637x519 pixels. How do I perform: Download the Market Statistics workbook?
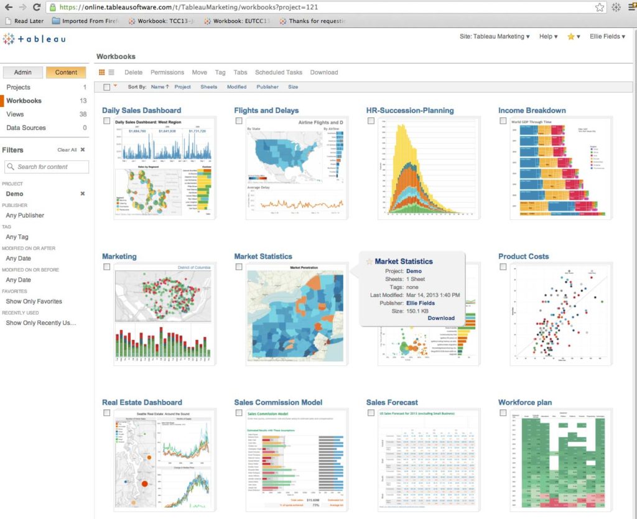coord(441,318)
